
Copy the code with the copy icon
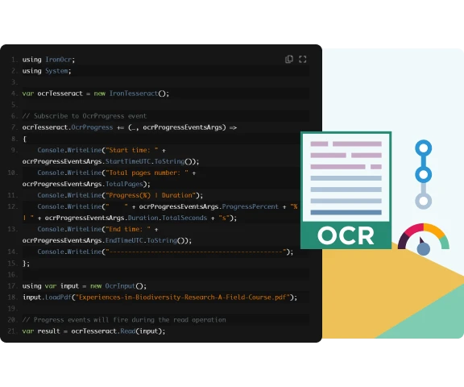pos(289,59)
